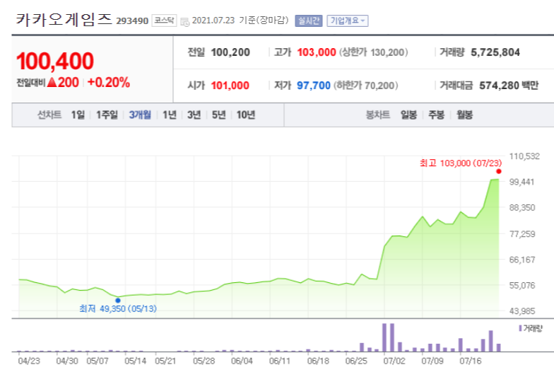554x382 pixels.
Task: Click the stock code 293490
Action: [132, 21]
